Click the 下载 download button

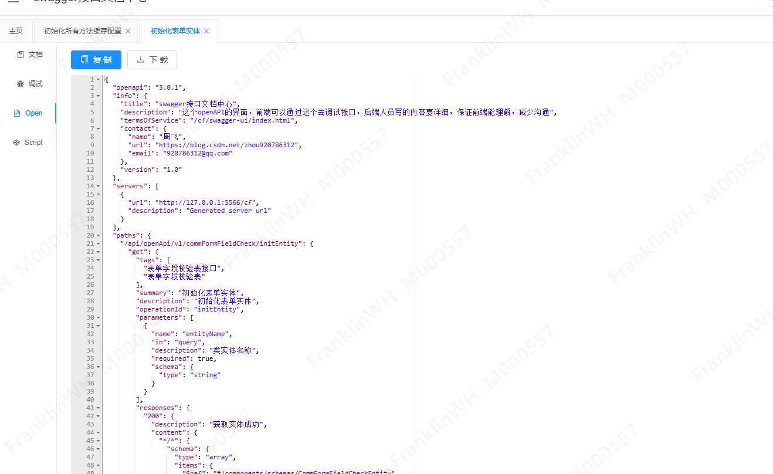(152, 60)
